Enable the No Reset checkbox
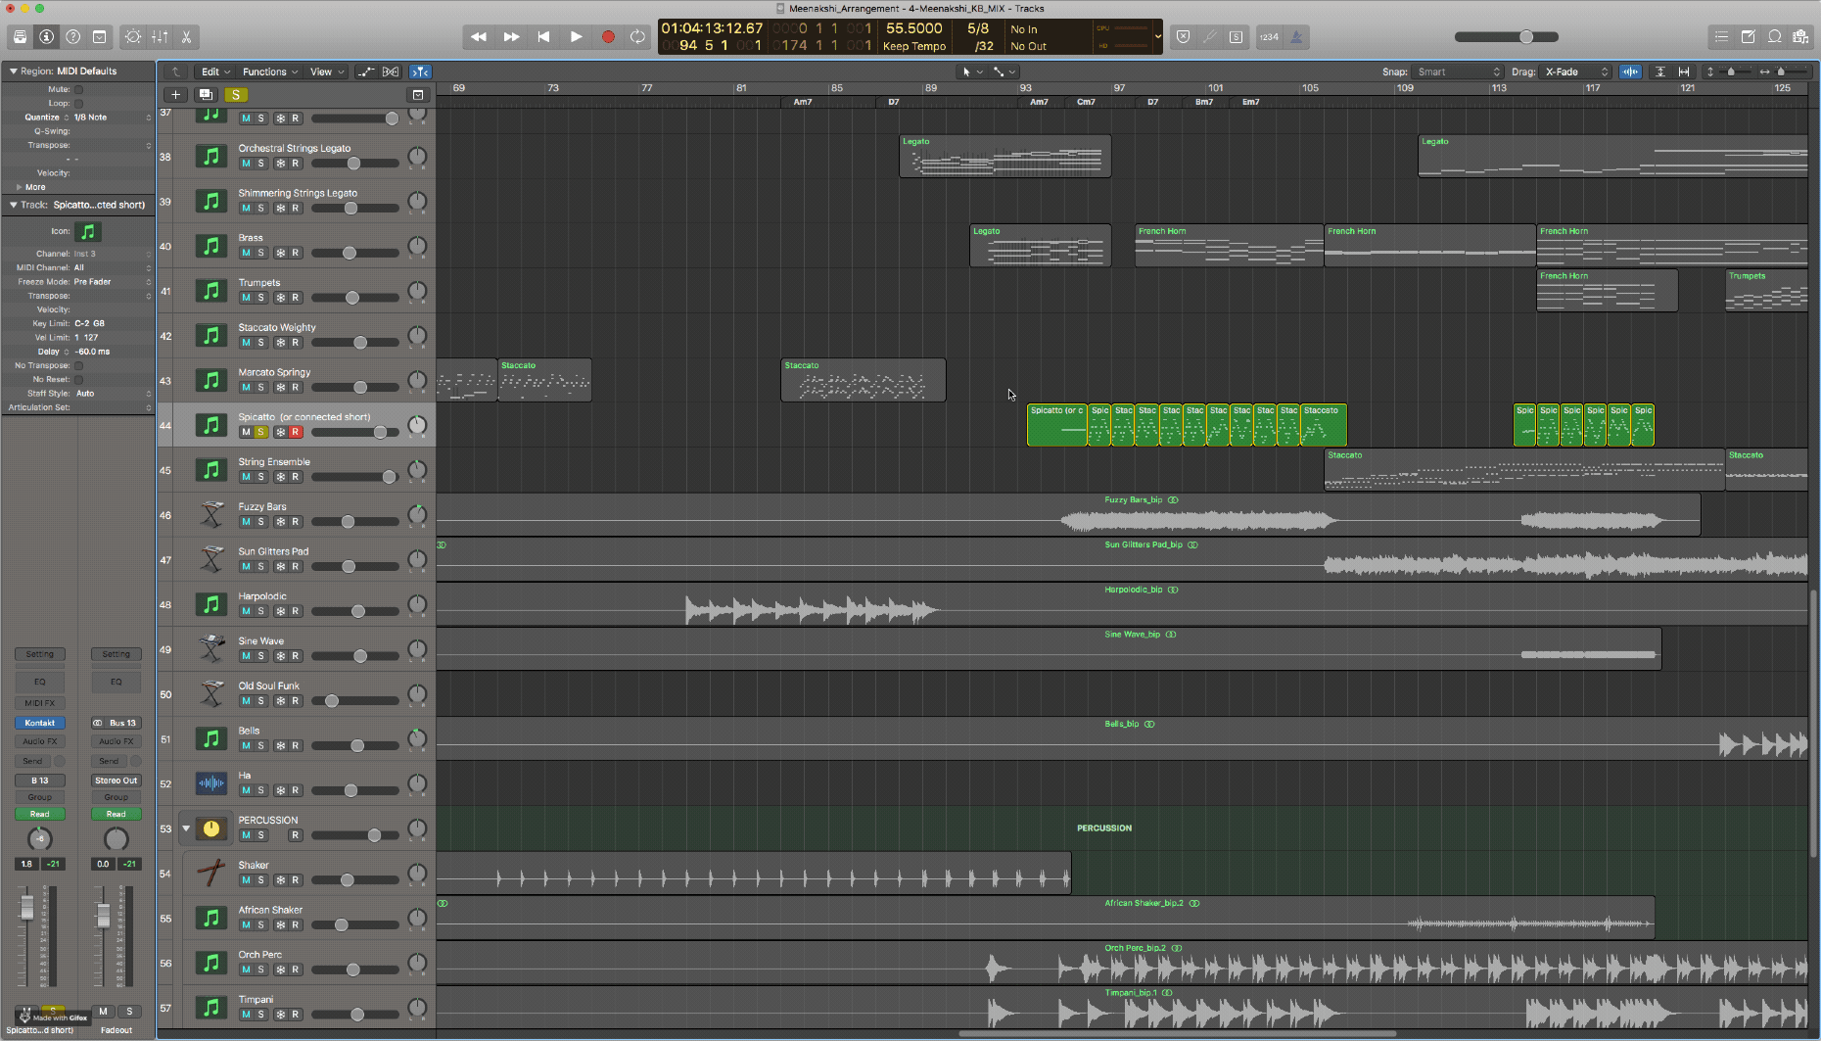 click(x=78, y=379)
